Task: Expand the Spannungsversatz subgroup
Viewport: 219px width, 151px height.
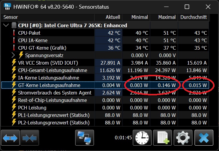Action: (x=13, y=55)
